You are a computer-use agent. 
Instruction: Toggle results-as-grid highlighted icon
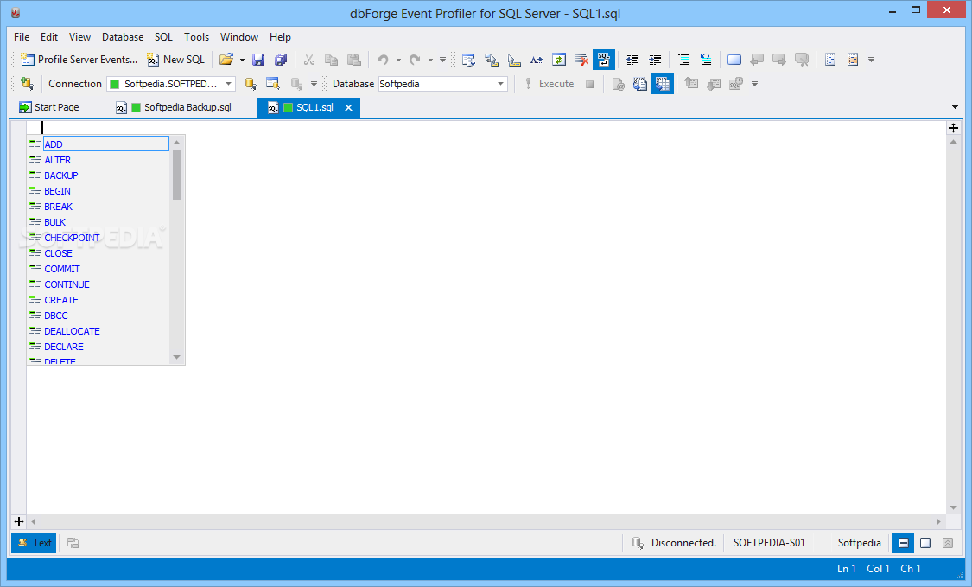pos(663,84)
